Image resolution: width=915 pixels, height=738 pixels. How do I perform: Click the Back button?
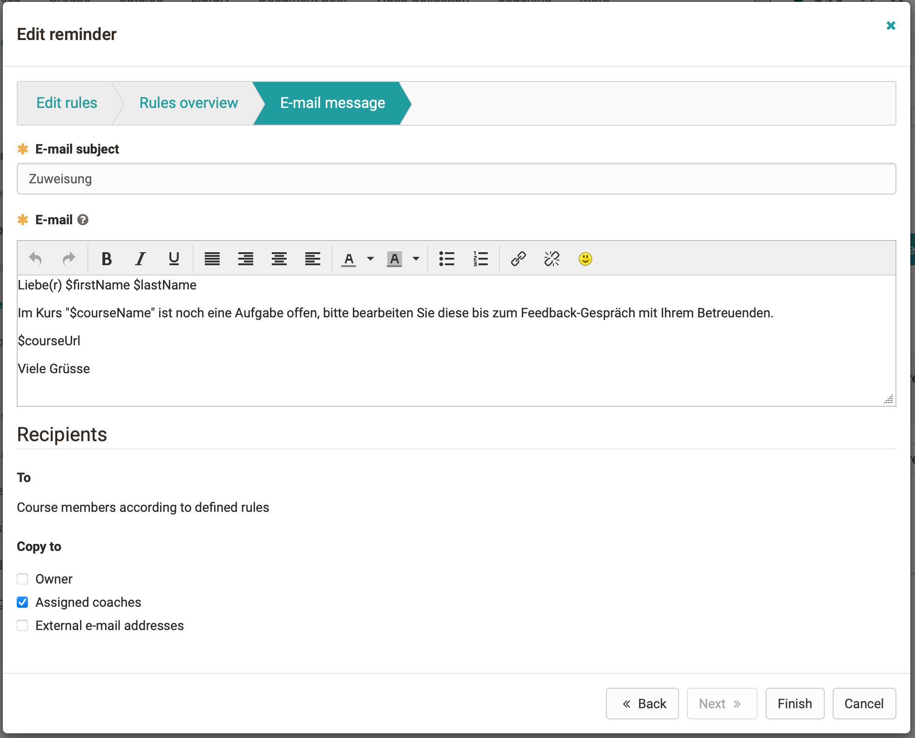[642, 704]
